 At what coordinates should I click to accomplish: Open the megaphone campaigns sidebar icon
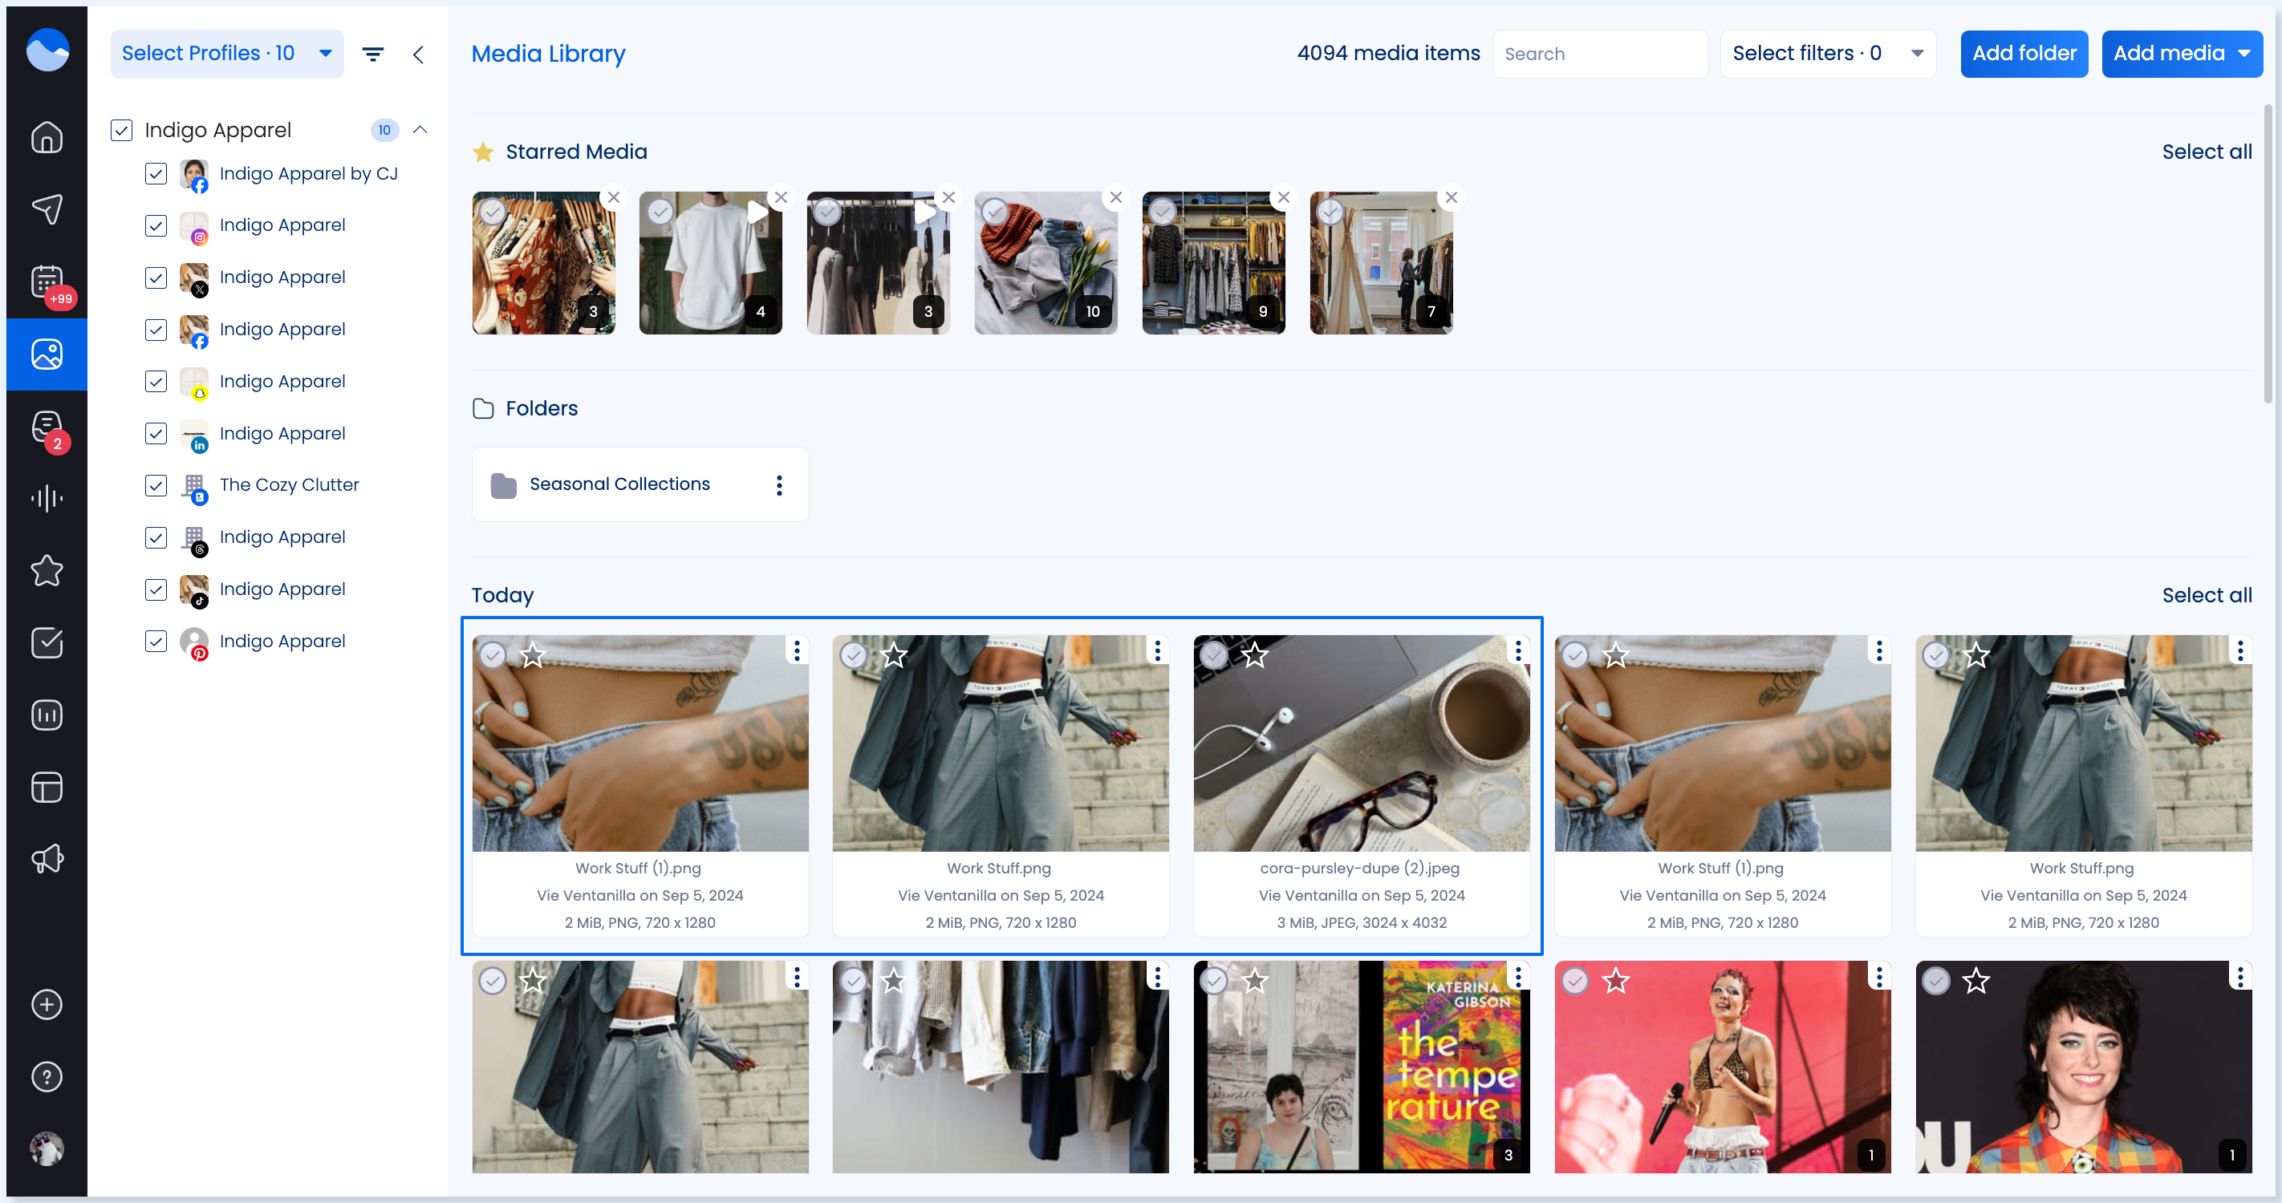point(47,859)
